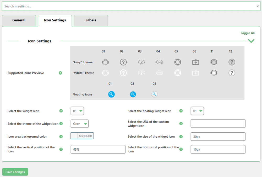262x177 pixels.
Task: Click the grey theme headset icon 01
Action: coord(105,62)
